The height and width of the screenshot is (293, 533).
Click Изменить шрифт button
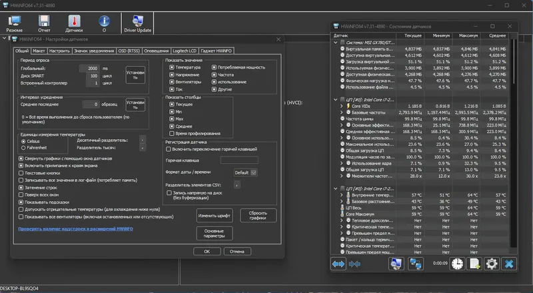coord(215,216)
